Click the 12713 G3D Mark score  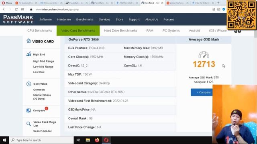coord(204,64)
